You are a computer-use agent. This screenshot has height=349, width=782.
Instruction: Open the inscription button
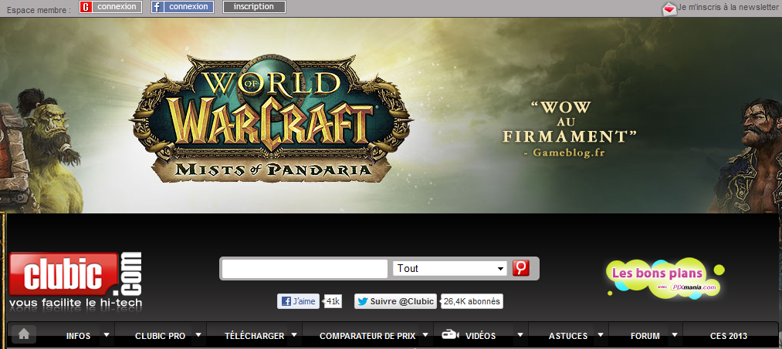coord(254,7)
